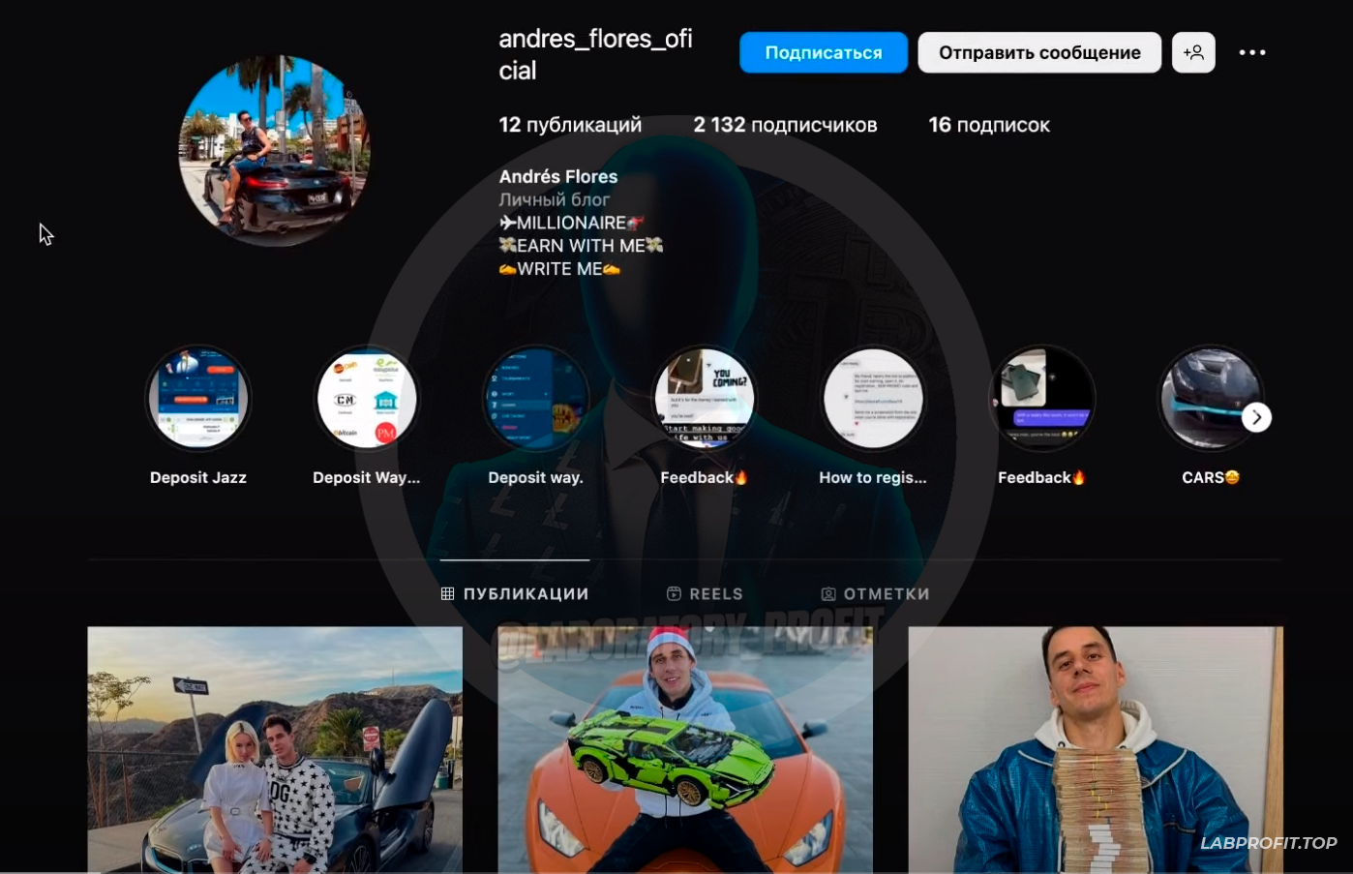View the profile picture with car
Screen dimensions: 1353x874
(274, 150)
